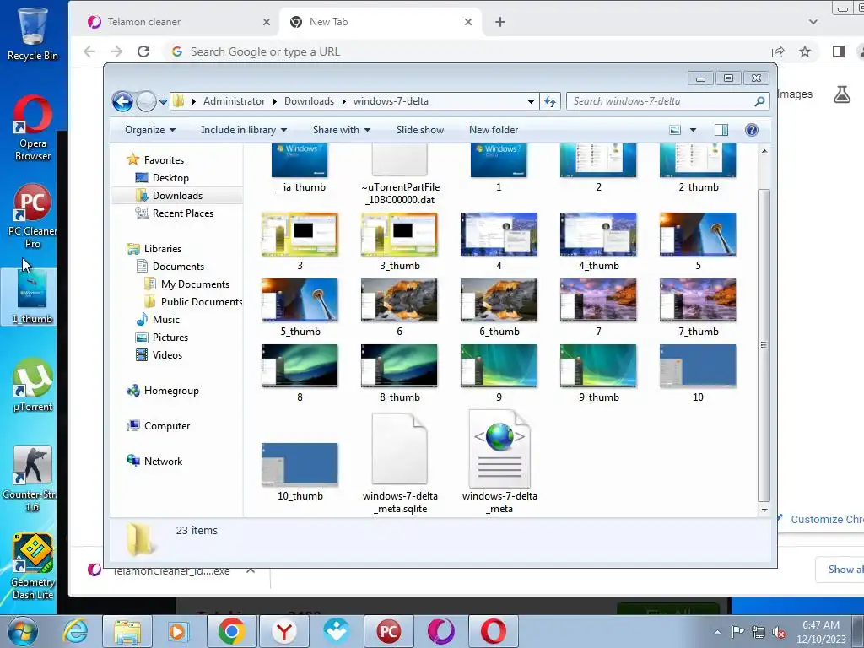The image size is (864, 648).
Task: Open the address bar history dropdown
Action: [531, 101]
